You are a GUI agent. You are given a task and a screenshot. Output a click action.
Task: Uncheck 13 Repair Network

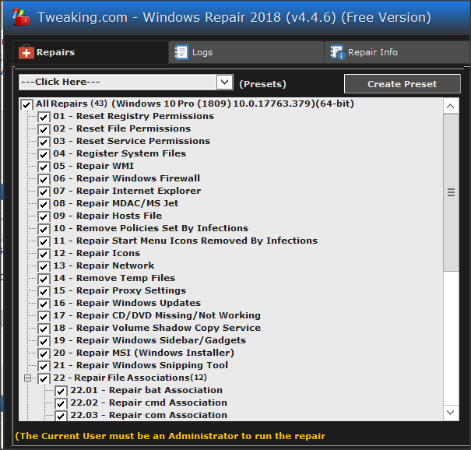pos(44,267)
